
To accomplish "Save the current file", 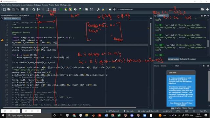I will tap(13, 10).
